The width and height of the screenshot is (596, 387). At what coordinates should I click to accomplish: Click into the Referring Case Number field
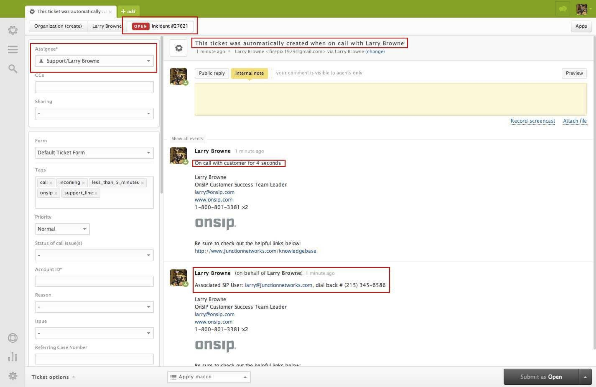coord(94,359)
